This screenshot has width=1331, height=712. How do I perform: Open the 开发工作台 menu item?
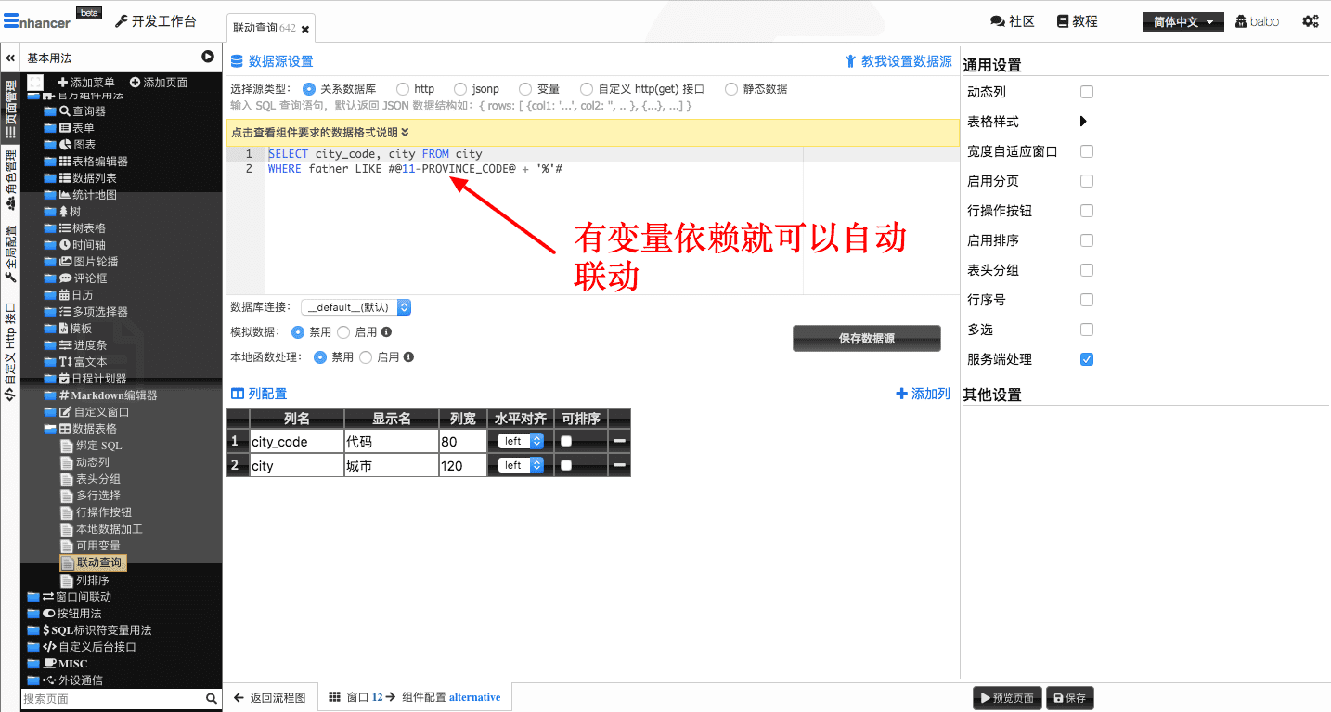coord(156,21)
